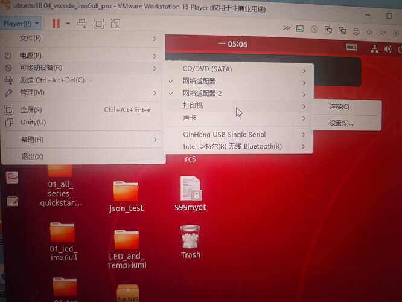Click the hard disk device icon
The height and width of the screenshot is (302, 402).
click(300, 29)
